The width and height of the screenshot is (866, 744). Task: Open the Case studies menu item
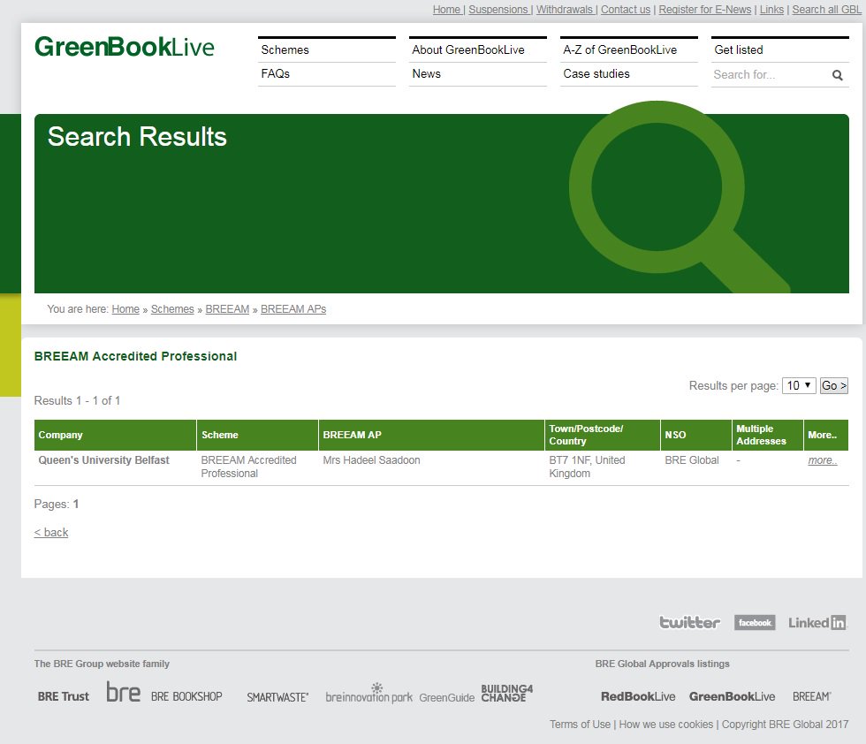629,74
